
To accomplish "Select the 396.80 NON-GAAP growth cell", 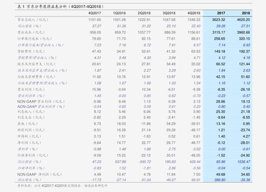I will 220,180.
